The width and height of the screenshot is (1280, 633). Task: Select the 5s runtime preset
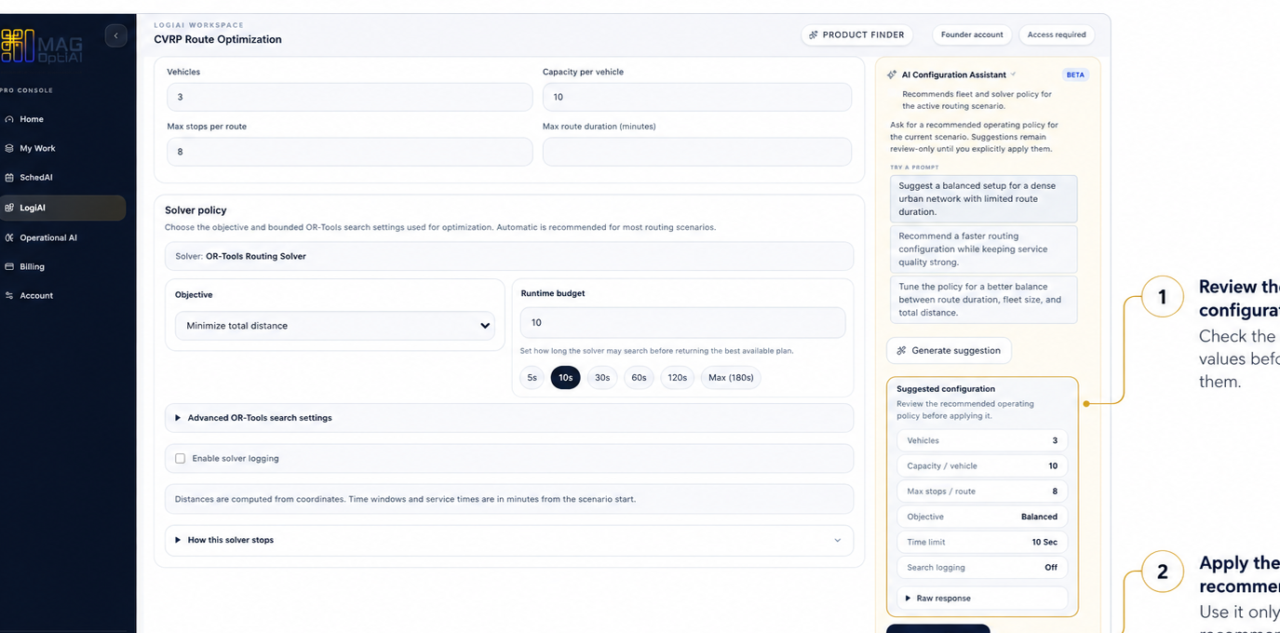point(532,378)
